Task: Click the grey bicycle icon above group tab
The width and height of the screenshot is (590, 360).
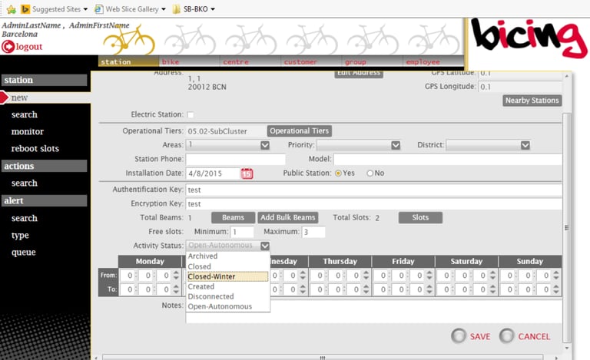Action: [x=373, y=40]
